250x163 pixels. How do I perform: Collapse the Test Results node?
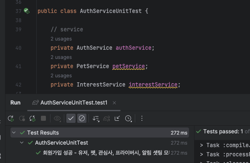14,132
